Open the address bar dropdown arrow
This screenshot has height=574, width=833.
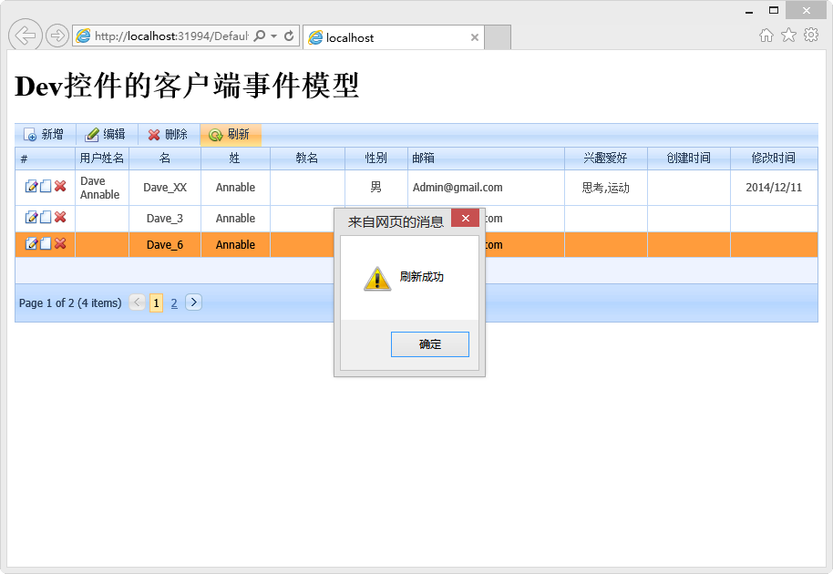[274, 36]
